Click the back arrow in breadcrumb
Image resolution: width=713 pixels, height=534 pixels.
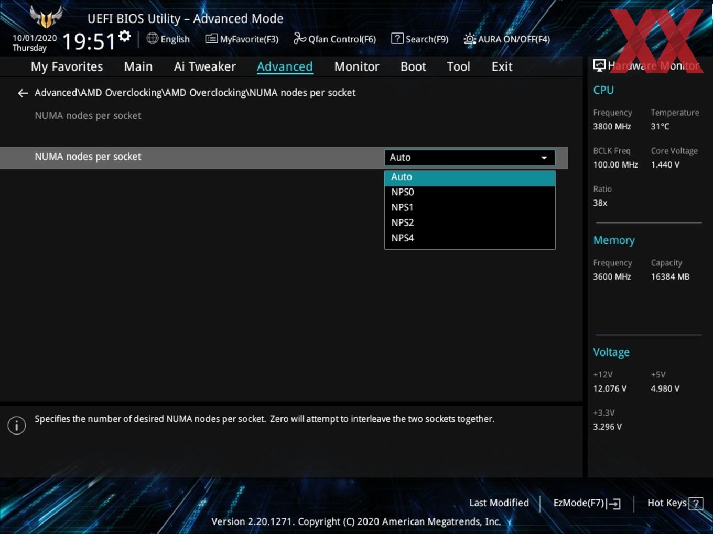(23, 93)
